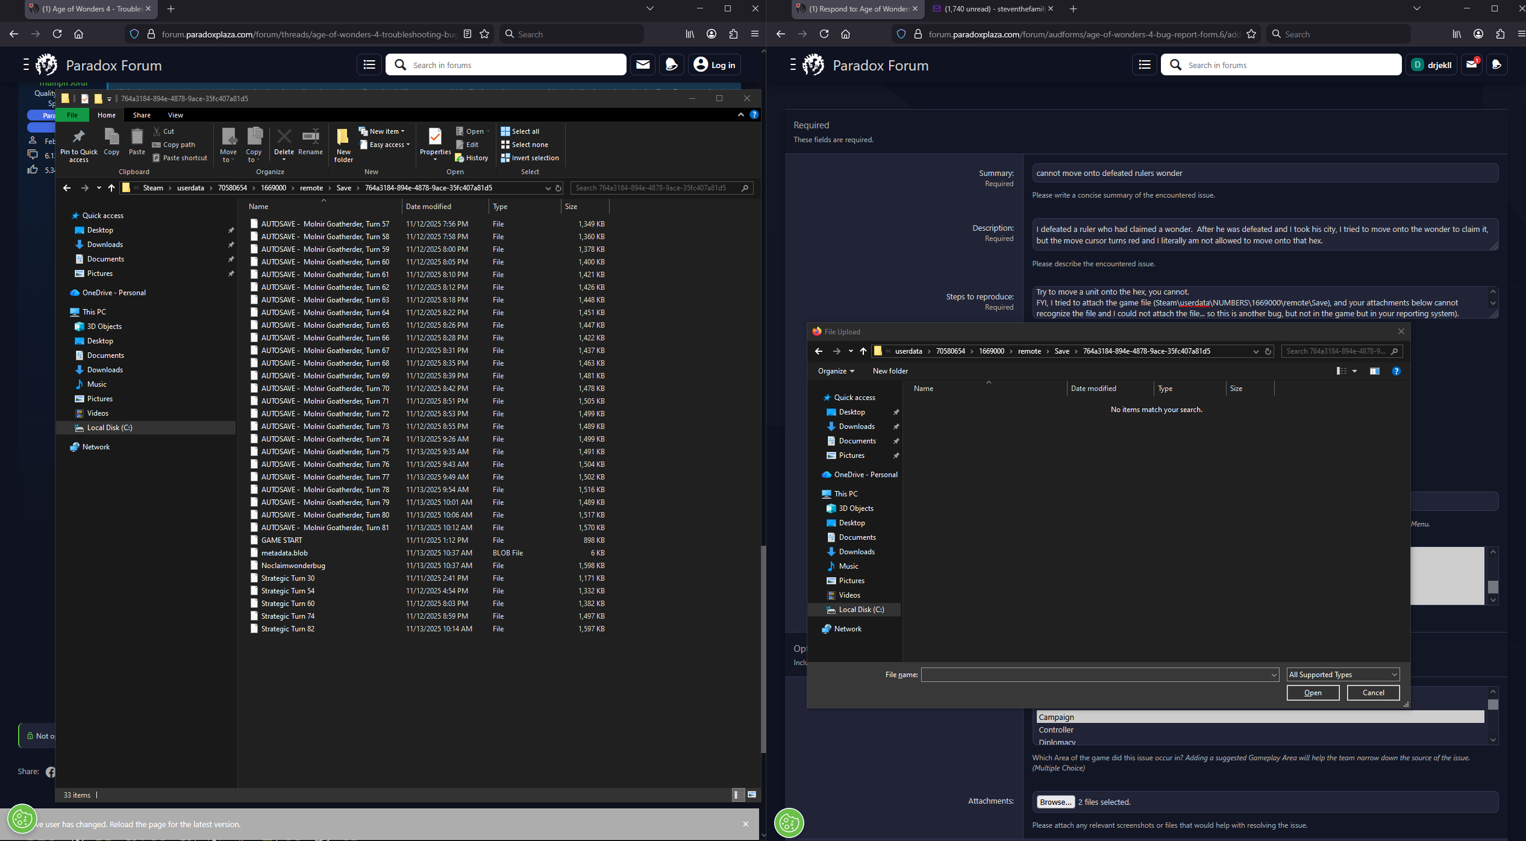1526x841 pixels.
Task: Click Log in on left Paradox Forum
Action: pos(715,65)
